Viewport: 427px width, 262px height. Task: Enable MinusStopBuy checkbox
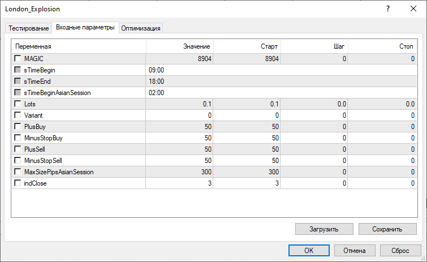[x=18, y=138]
